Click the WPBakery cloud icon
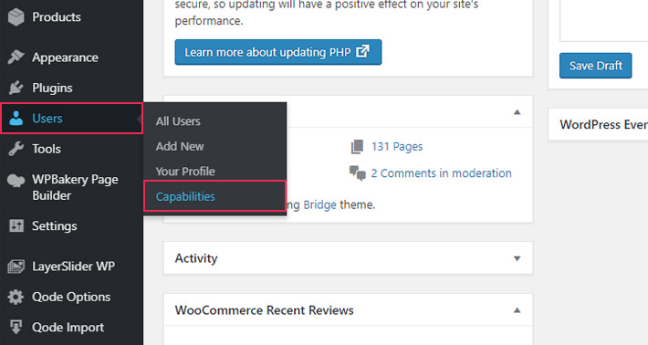Screen dimensions: 648x345 16,181
